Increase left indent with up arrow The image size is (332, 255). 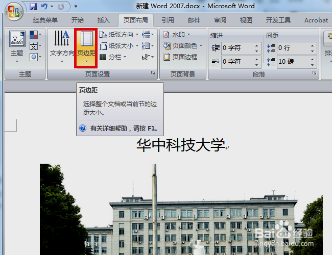[256, 45]
